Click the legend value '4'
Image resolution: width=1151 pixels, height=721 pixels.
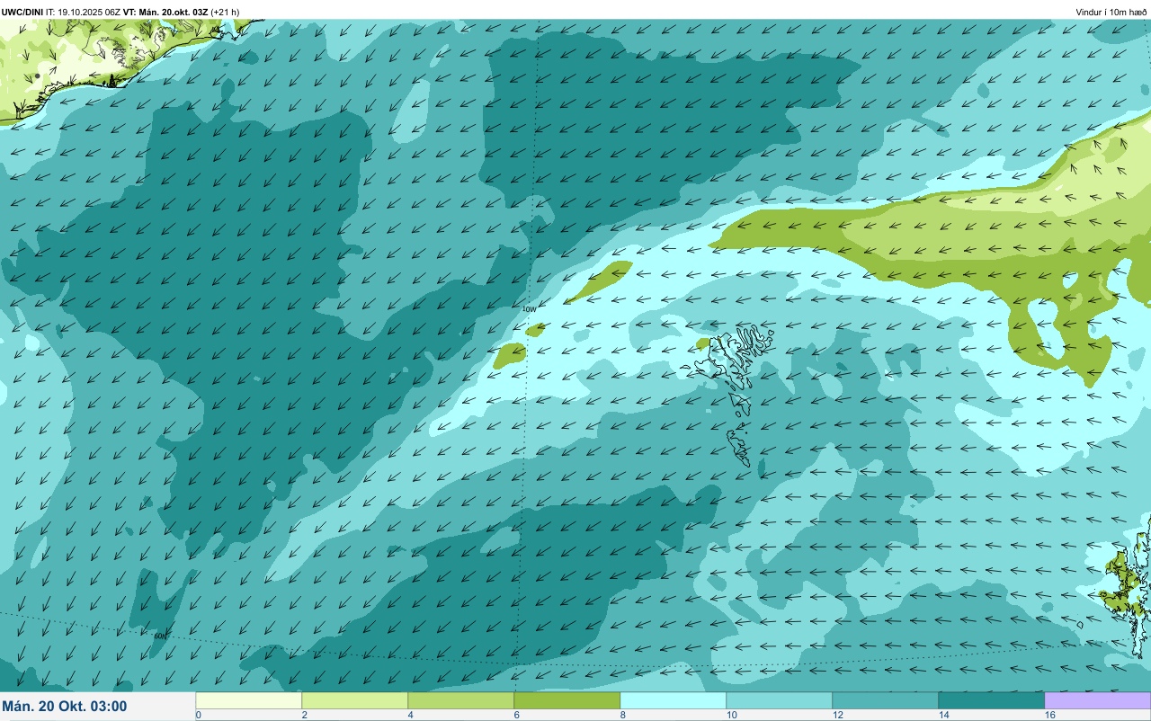[x=411, y=715]
